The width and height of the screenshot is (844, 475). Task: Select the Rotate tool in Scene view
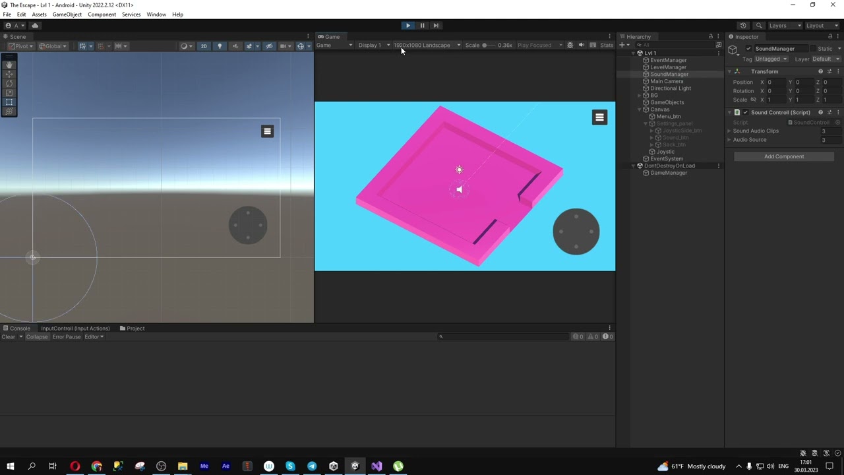coord(9,83)
